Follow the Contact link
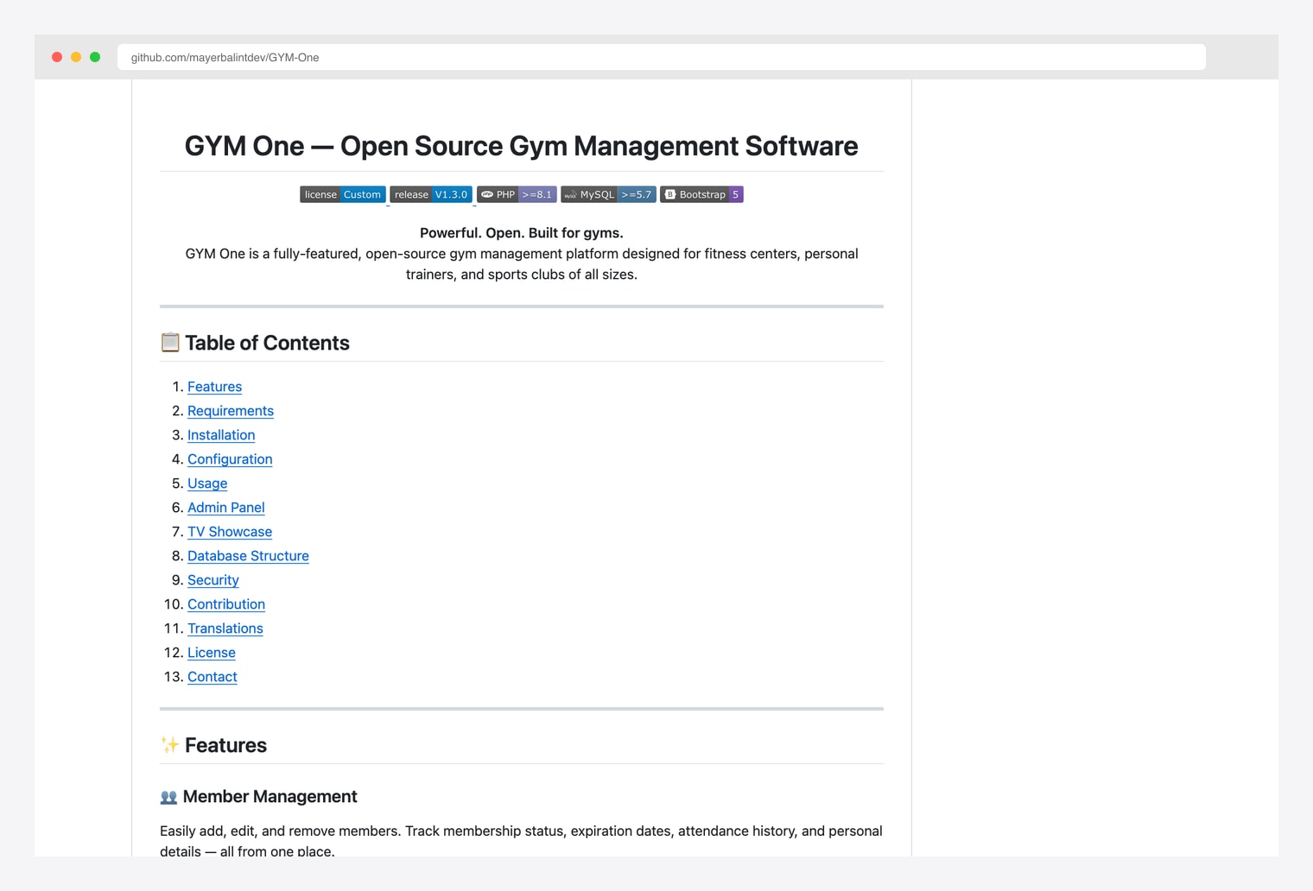The width and height of the screenshot is (1313, 891). click(x=212, y=677)
